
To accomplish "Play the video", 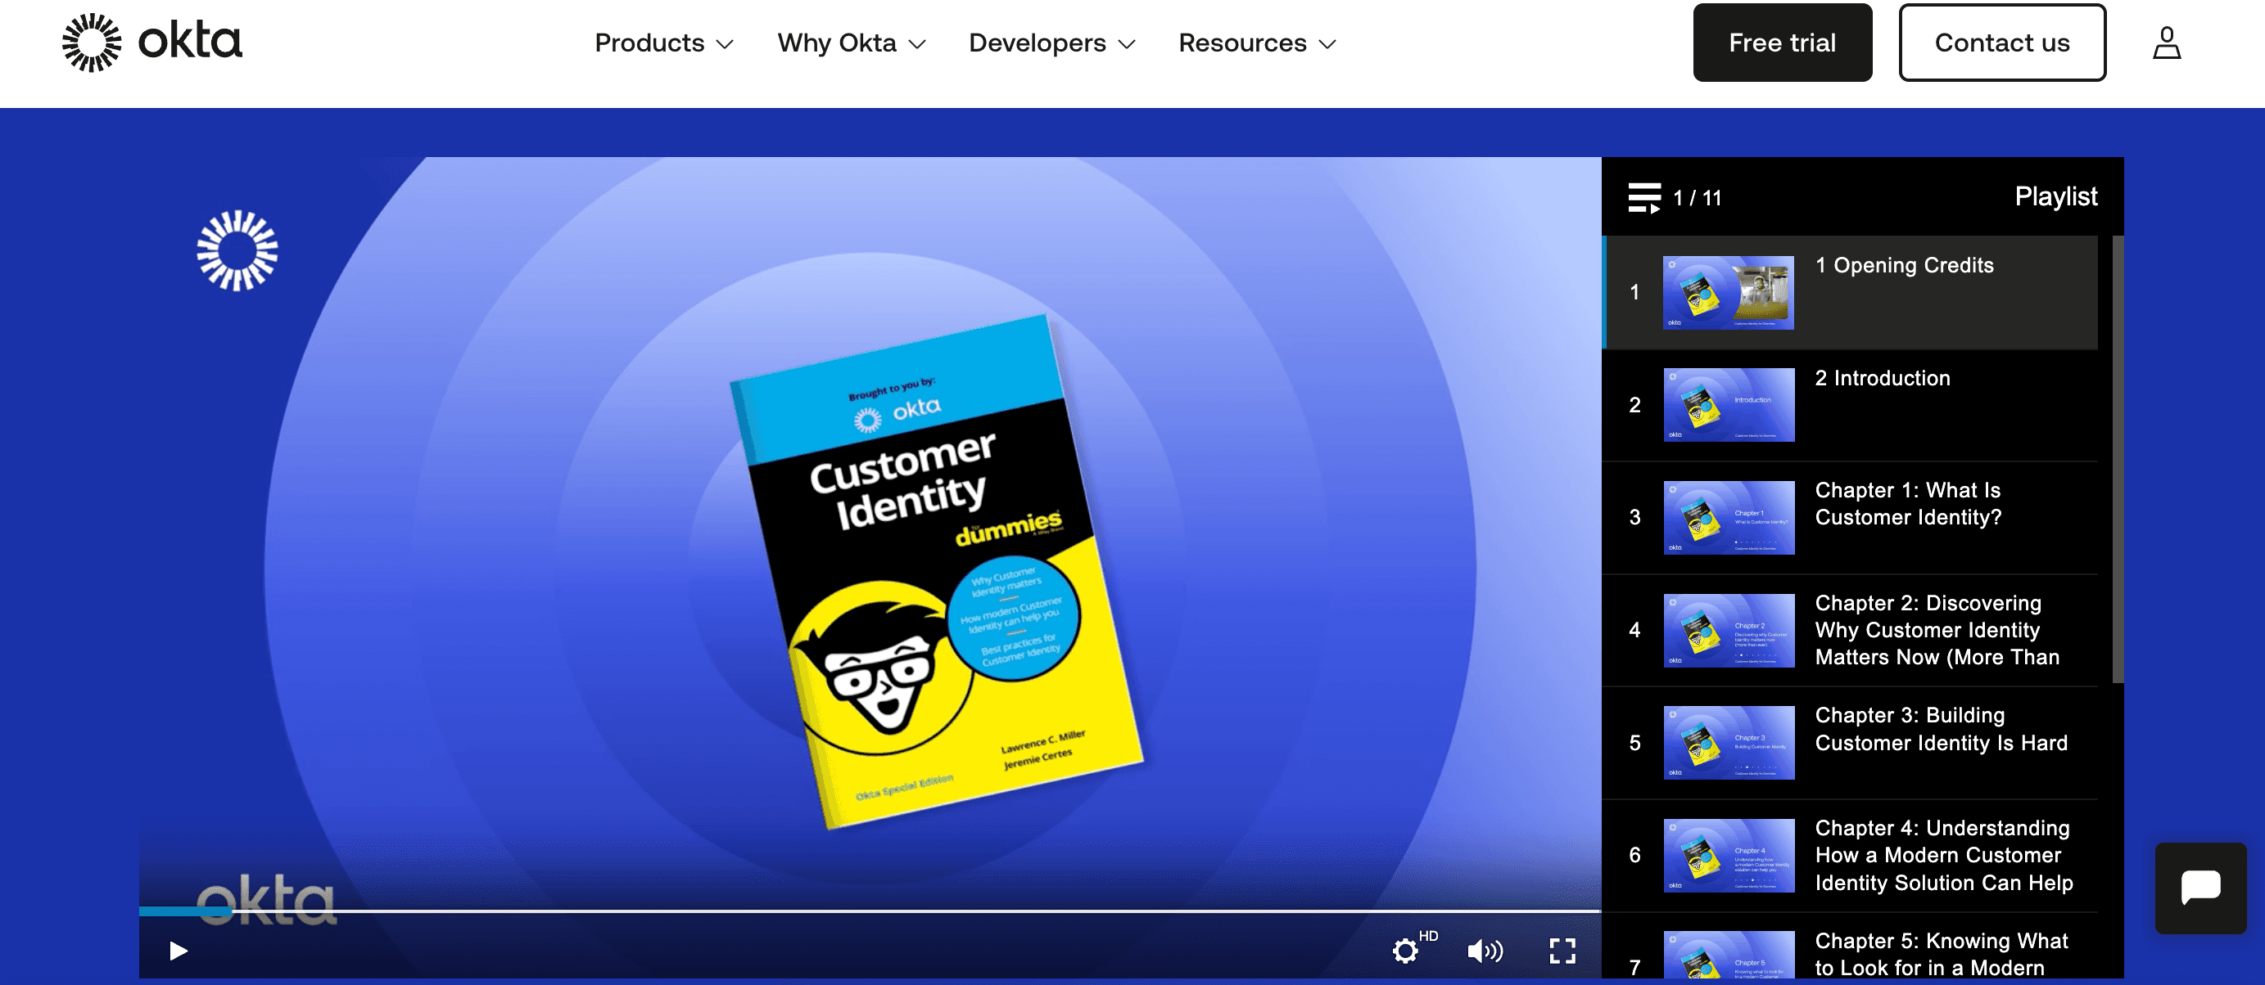I will point(178,951).
